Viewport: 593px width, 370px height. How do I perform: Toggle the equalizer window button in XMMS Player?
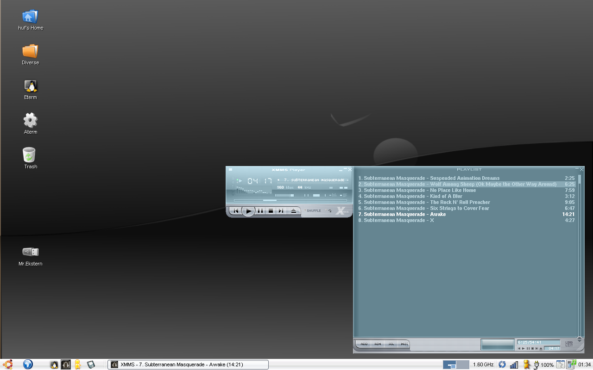pos(333,195)
